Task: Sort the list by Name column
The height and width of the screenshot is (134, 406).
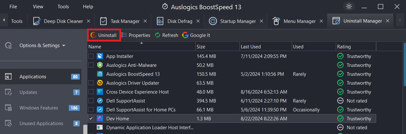Action: tap(141, 46)
